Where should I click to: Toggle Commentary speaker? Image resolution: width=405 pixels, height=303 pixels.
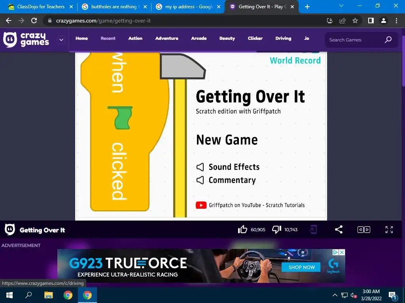point(200,180)
